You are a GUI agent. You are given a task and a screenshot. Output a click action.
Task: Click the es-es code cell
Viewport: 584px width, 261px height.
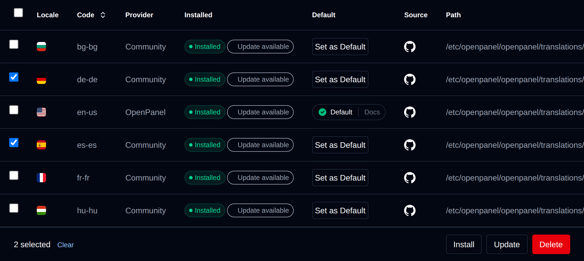tap(87, 145)
